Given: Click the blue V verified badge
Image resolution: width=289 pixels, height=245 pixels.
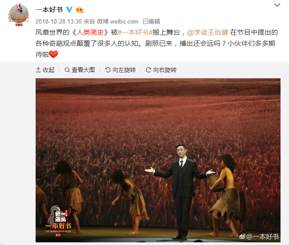Looking at the screenshot, I should pos(69,9).
